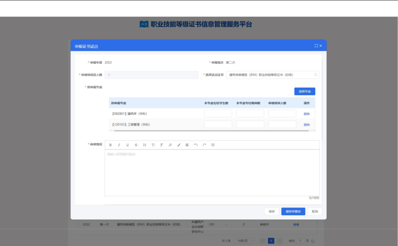This screenshot has width=398, height=246.
Task: Undo the last edit in editor
Action: coord(196,145)
